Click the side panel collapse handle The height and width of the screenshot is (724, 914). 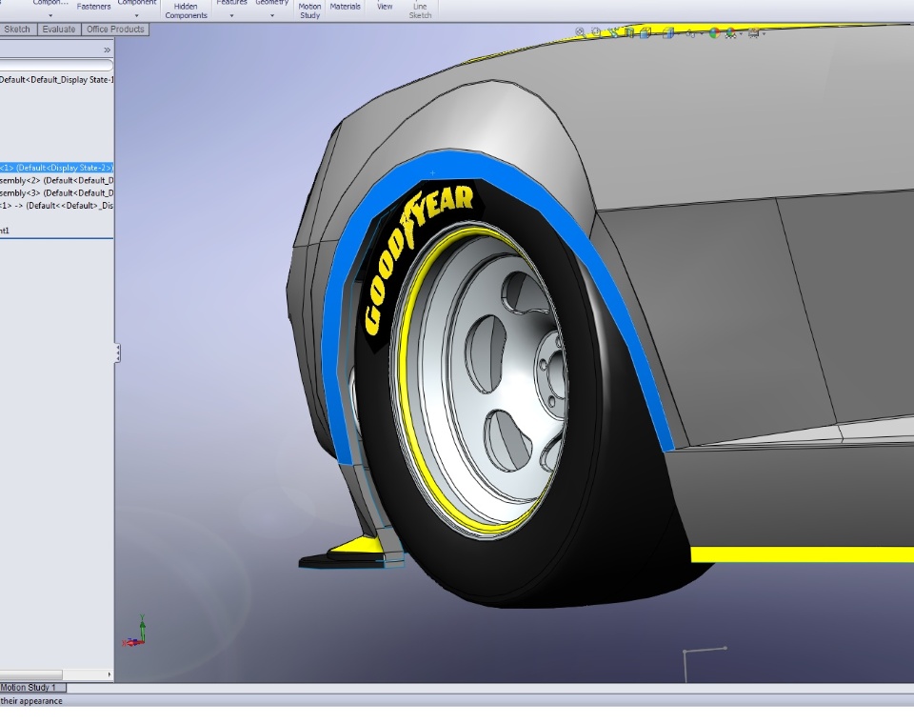pyautogui.click(x=118, y=353)
